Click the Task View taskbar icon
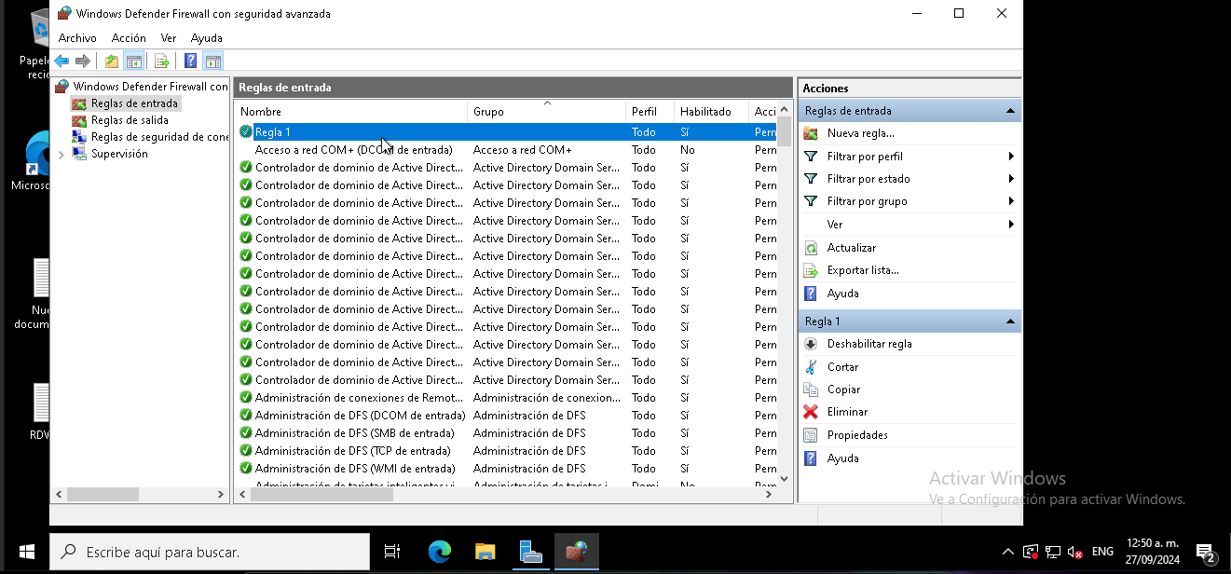Viewport: 1231px width, 574px height. 392,552
